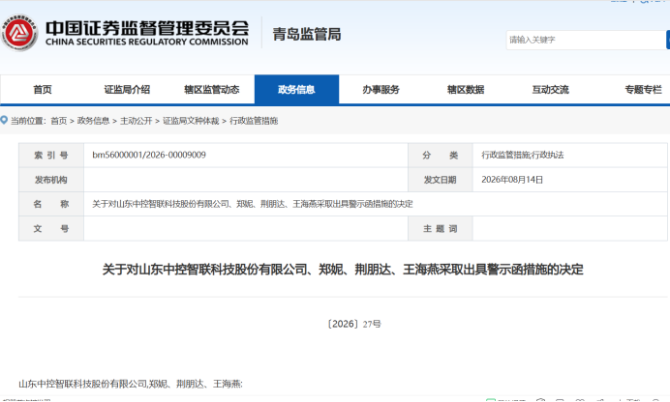The image size is (670, 402).
Task: Click the 发文日期 label cell
Action: 441,180
